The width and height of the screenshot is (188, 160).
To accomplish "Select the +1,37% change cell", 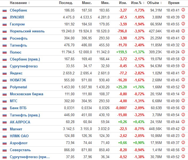I will pos(139,52).
